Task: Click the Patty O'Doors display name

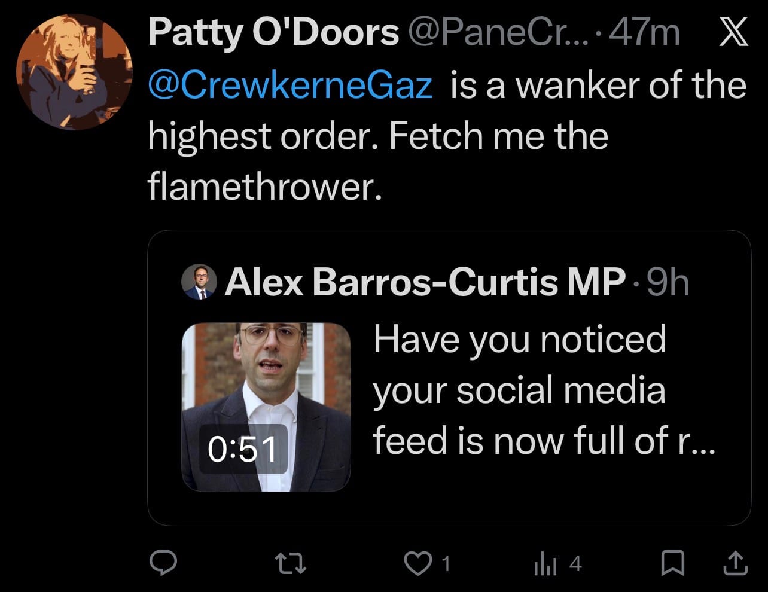Action: pyautogui.click(x=273, y=32)
